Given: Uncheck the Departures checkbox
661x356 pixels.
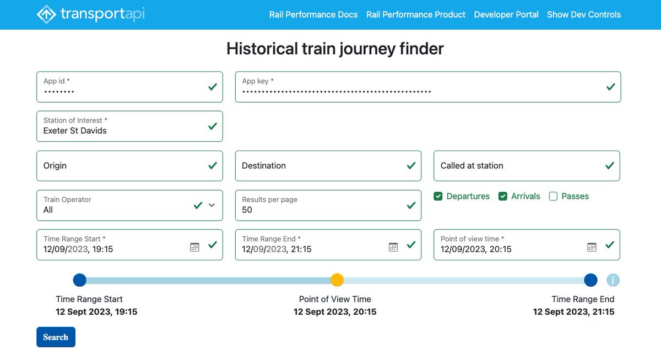Looking at the screenshot, I should [438, 196].
